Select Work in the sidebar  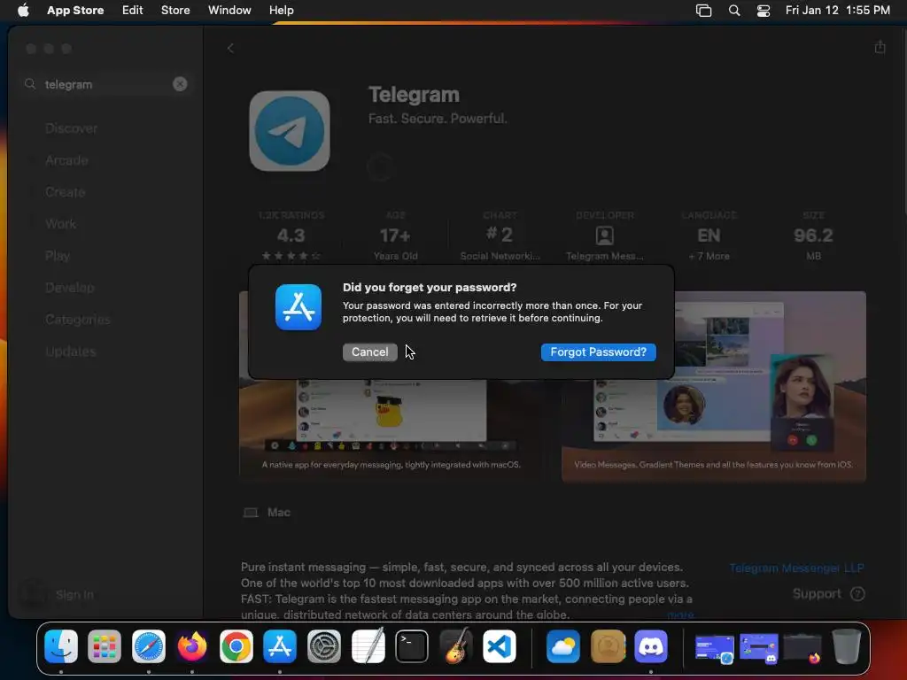(61, 224)
